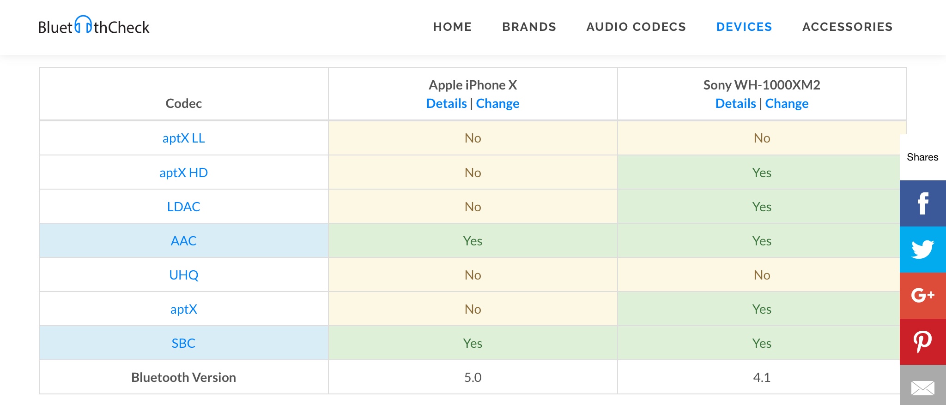
Task: View Details for Apple iPhone X
Action: tap(446, 103)
